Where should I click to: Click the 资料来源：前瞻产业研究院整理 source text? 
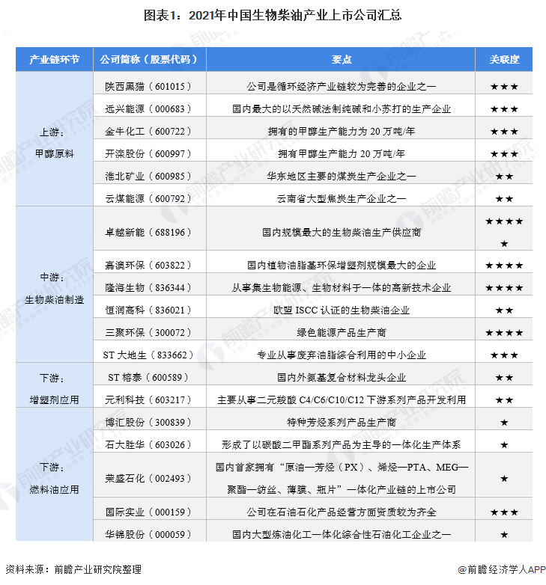[73, 569]
